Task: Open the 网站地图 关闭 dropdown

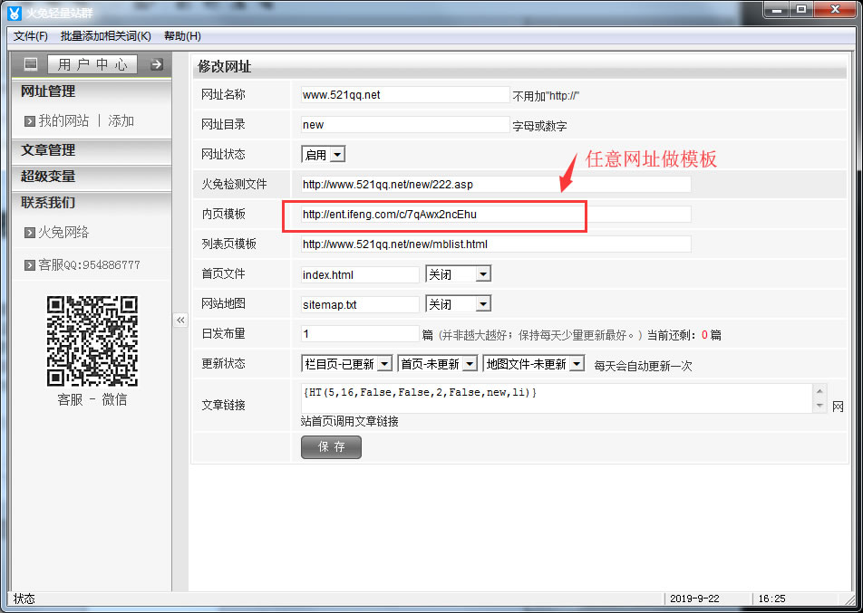Action: pos(483,304)
